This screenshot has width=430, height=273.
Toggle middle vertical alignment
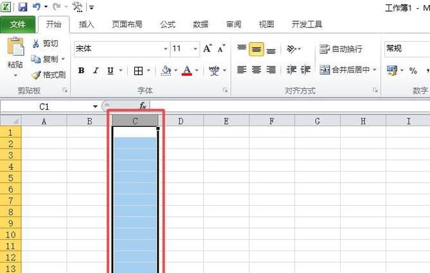pos(256,49)
